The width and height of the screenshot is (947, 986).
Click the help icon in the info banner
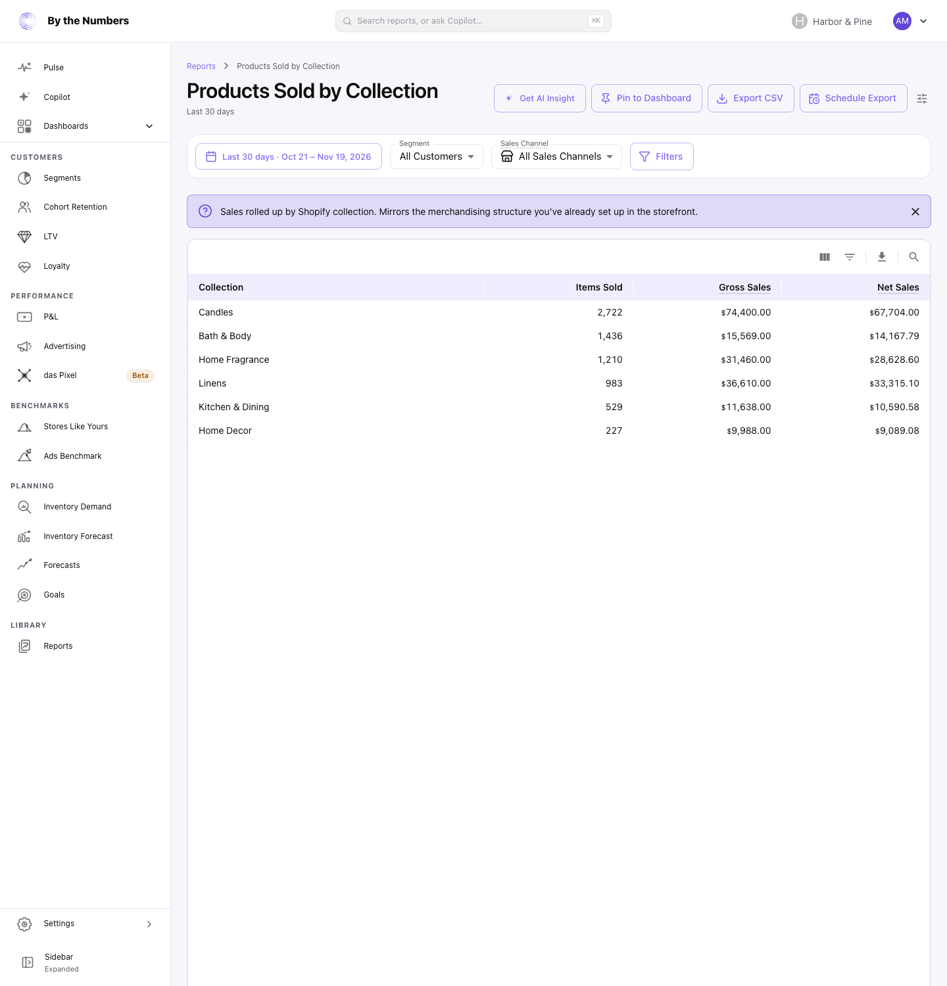pyautogui.click(x=205, y=211)
